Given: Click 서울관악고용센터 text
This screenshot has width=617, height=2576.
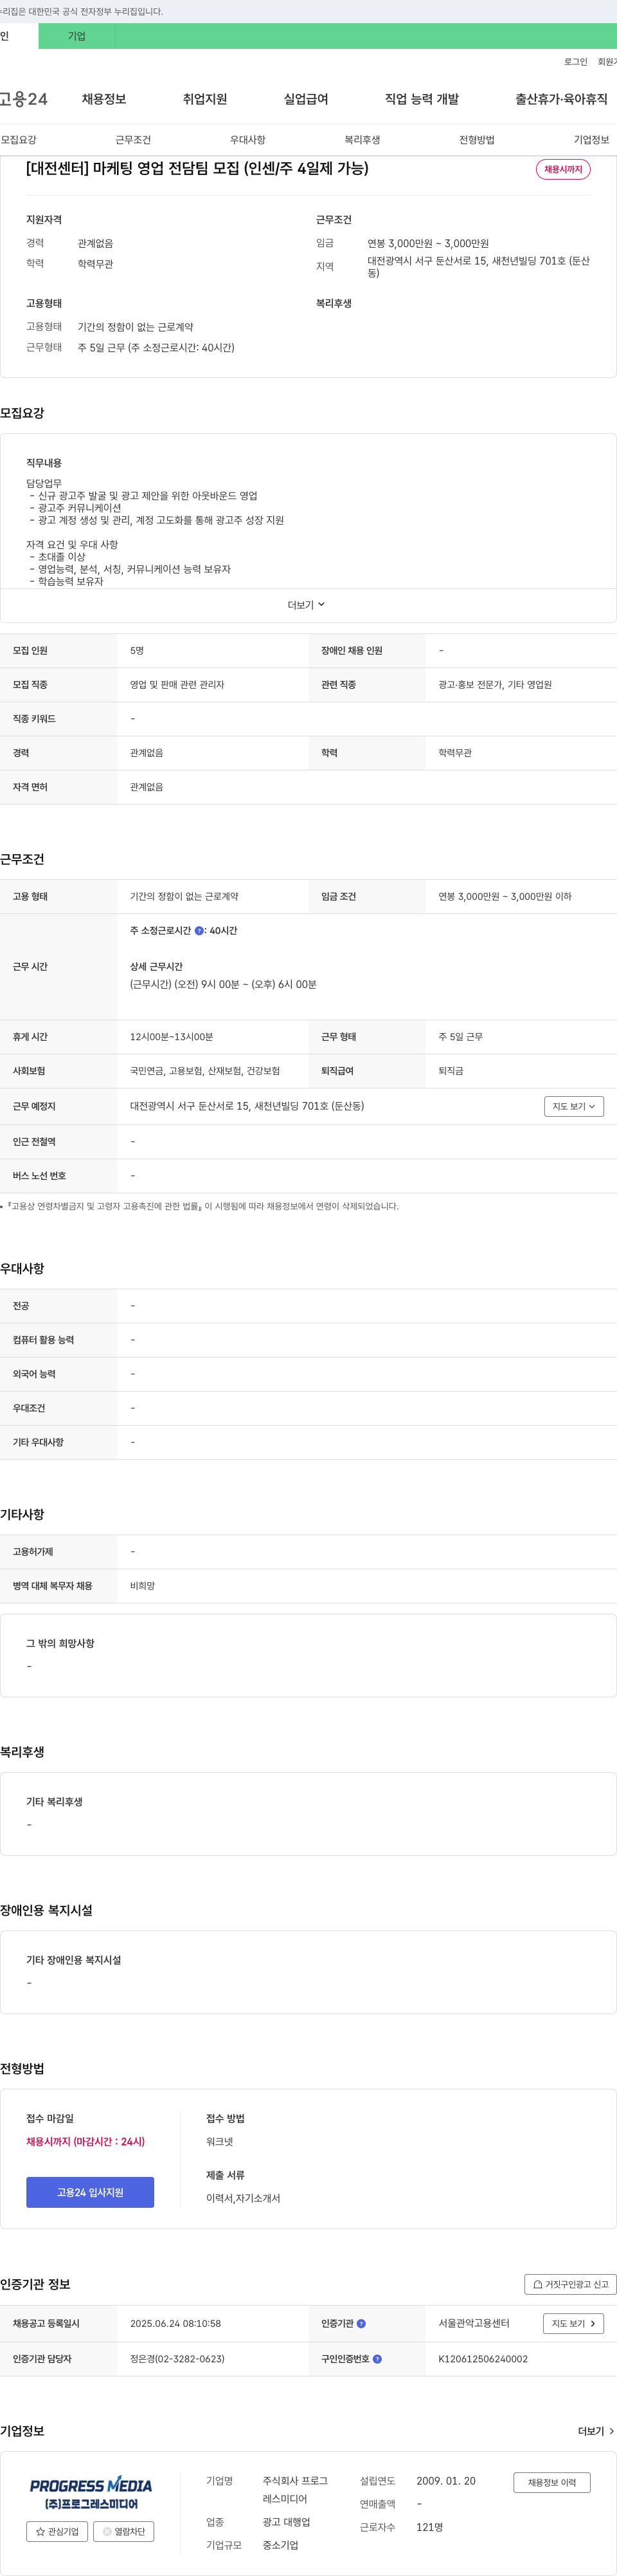Looking at the screenshot, I should click(474, 2323).
